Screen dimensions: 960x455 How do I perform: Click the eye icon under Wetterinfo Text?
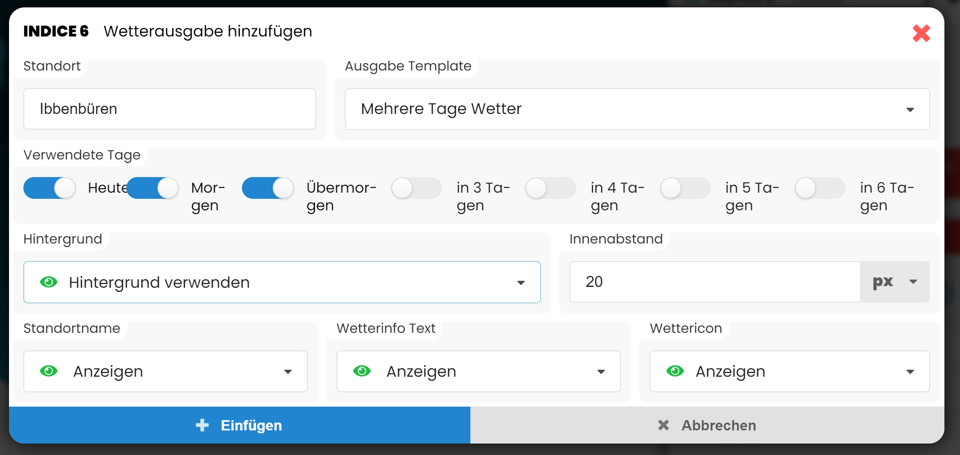[x=362, y=371]
